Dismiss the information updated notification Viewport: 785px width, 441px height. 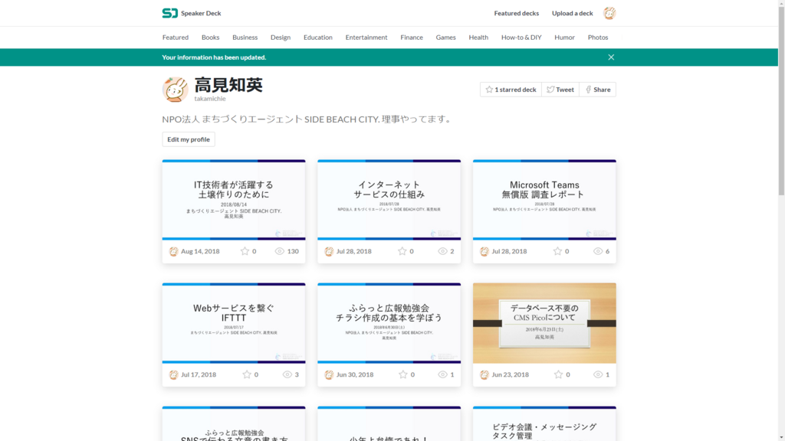[611, 57]
